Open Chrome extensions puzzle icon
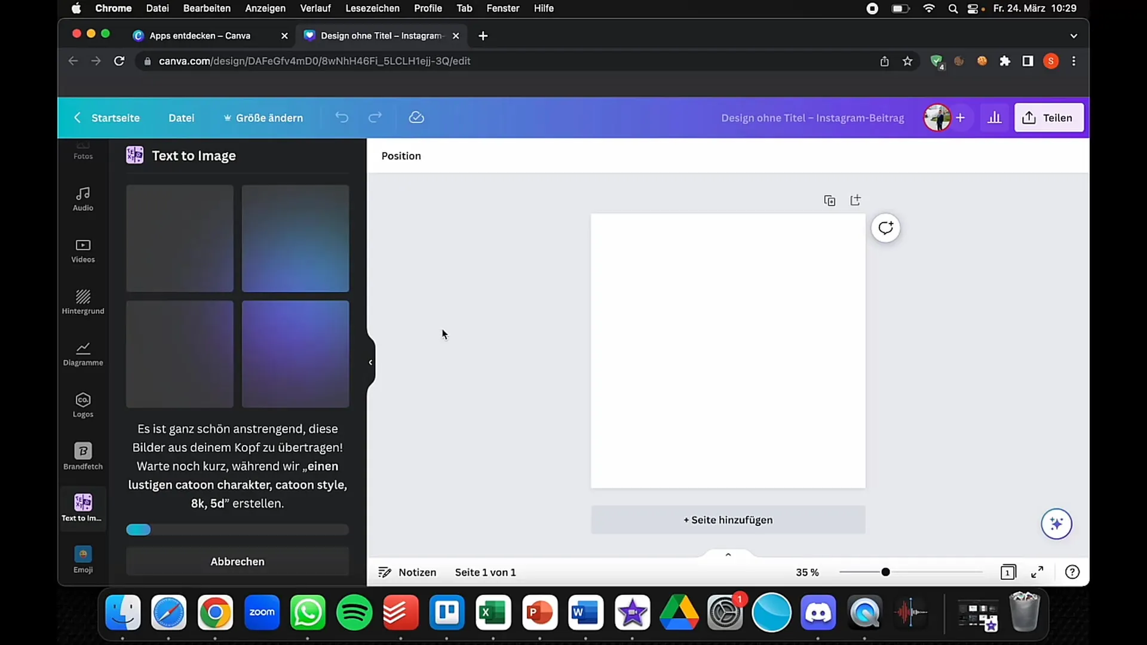Screen dimensions: 1147x645 click(x=1005, y=61)
